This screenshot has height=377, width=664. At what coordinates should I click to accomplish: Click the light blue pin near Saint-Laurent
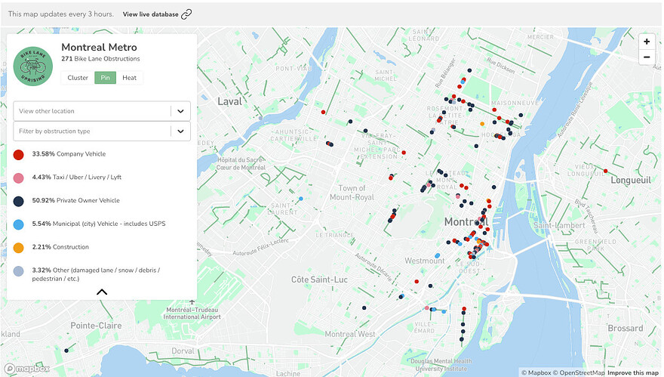(301, 199)
